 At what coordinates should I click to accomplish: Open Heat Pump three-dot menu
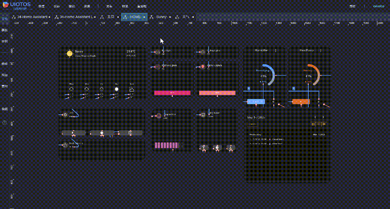pos(321,51)
